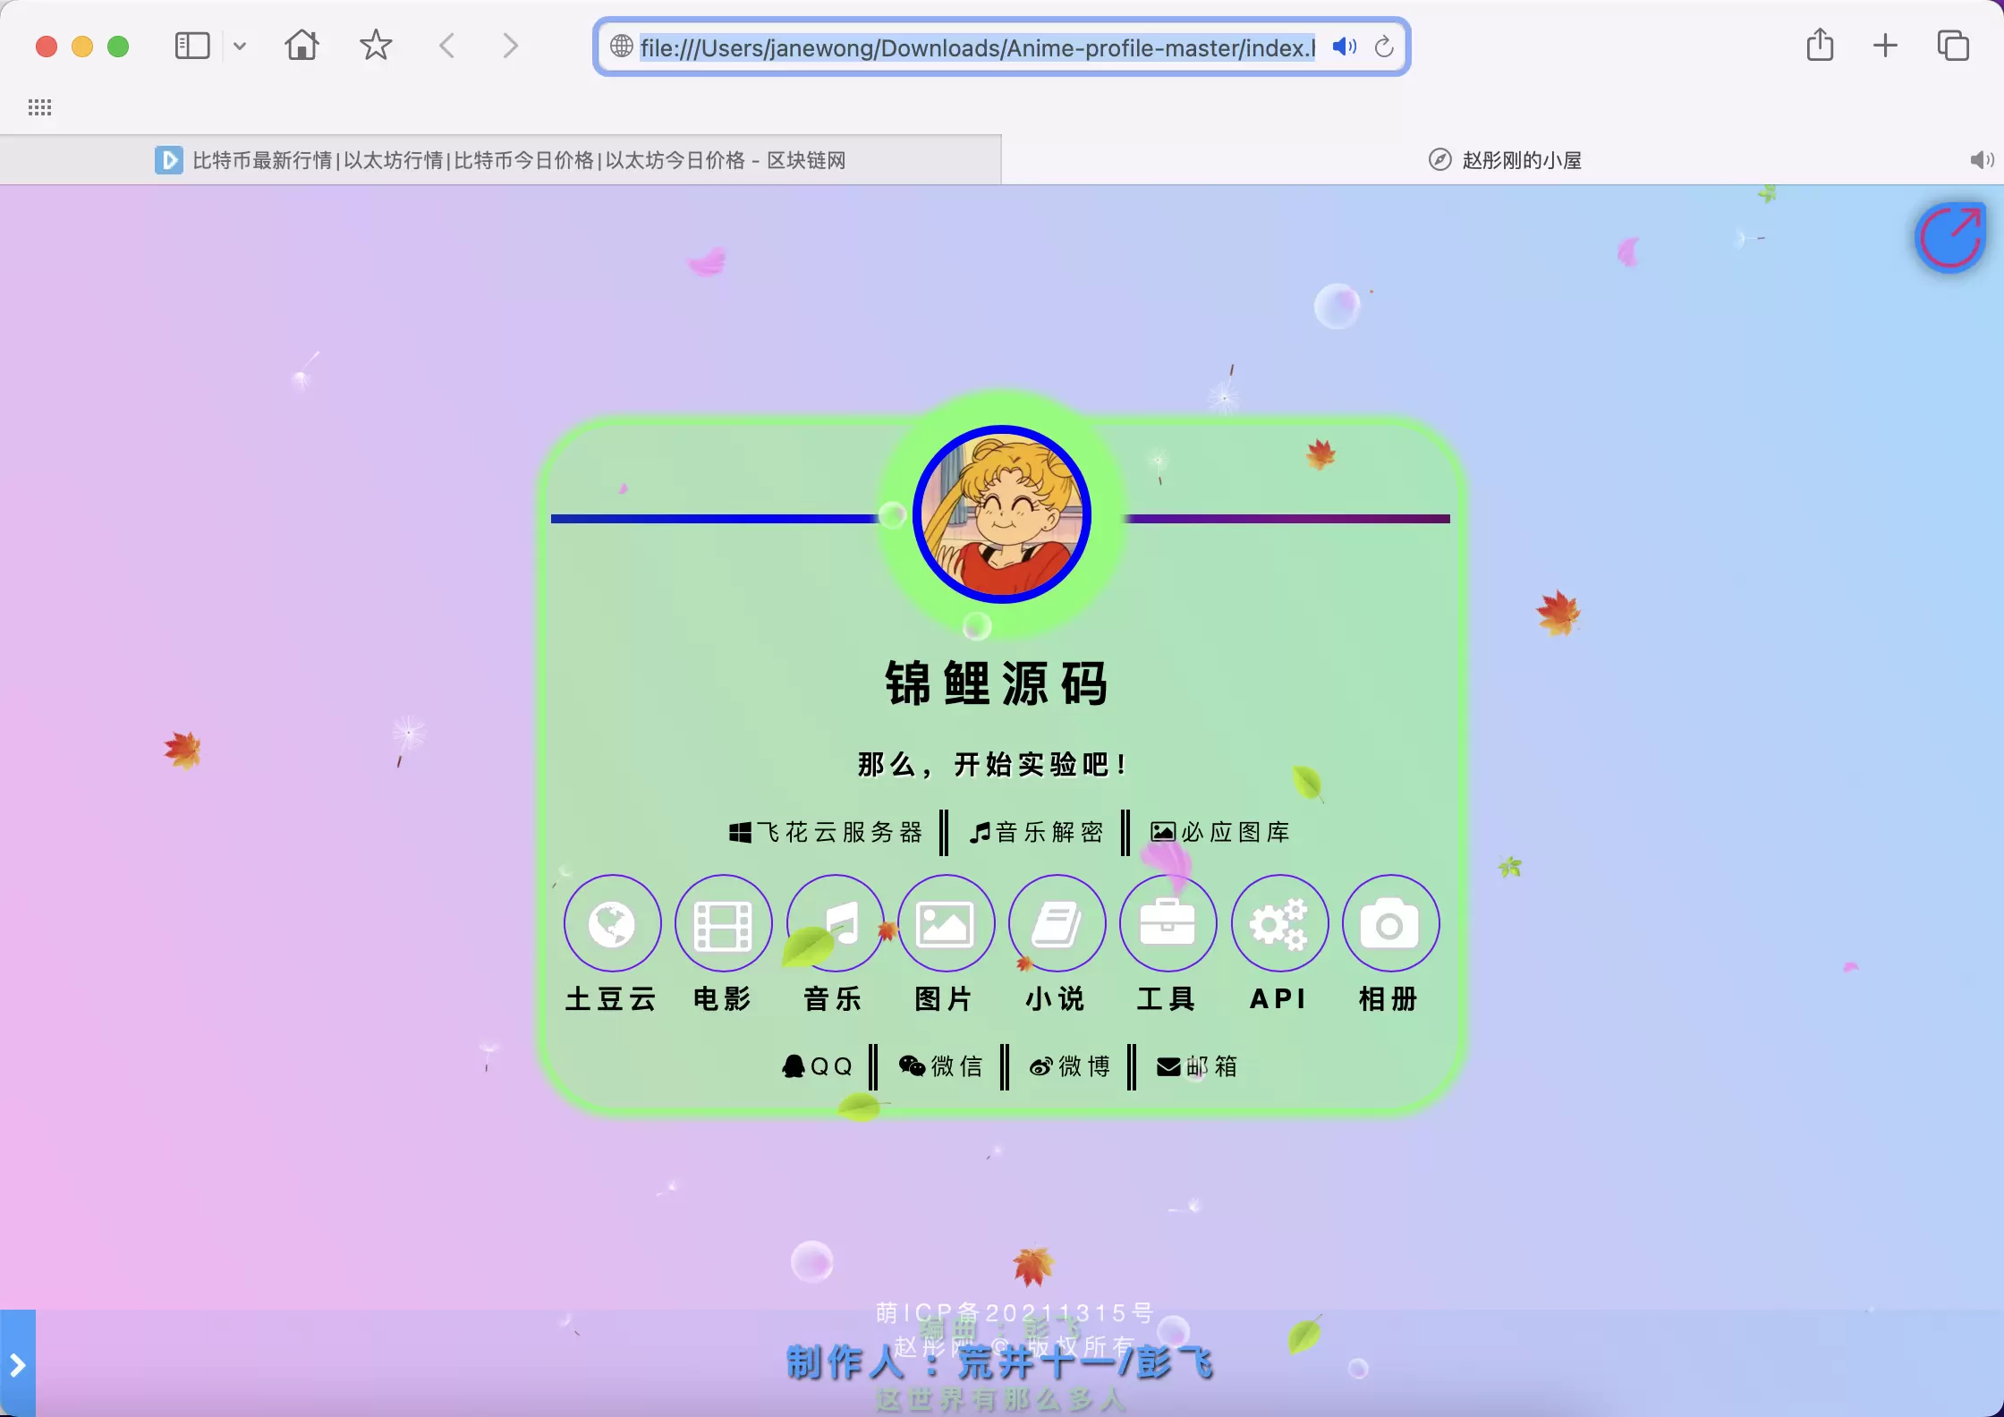Click the film strip icon for 电影

723,923
